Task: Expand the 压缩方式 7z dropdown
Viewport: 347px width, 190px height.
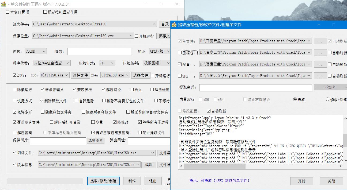Action: (x=107, y=63)
